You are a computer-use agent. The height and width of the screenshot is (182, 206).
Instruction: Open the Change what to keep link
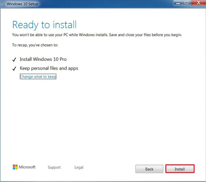click(x=38, y=77)
